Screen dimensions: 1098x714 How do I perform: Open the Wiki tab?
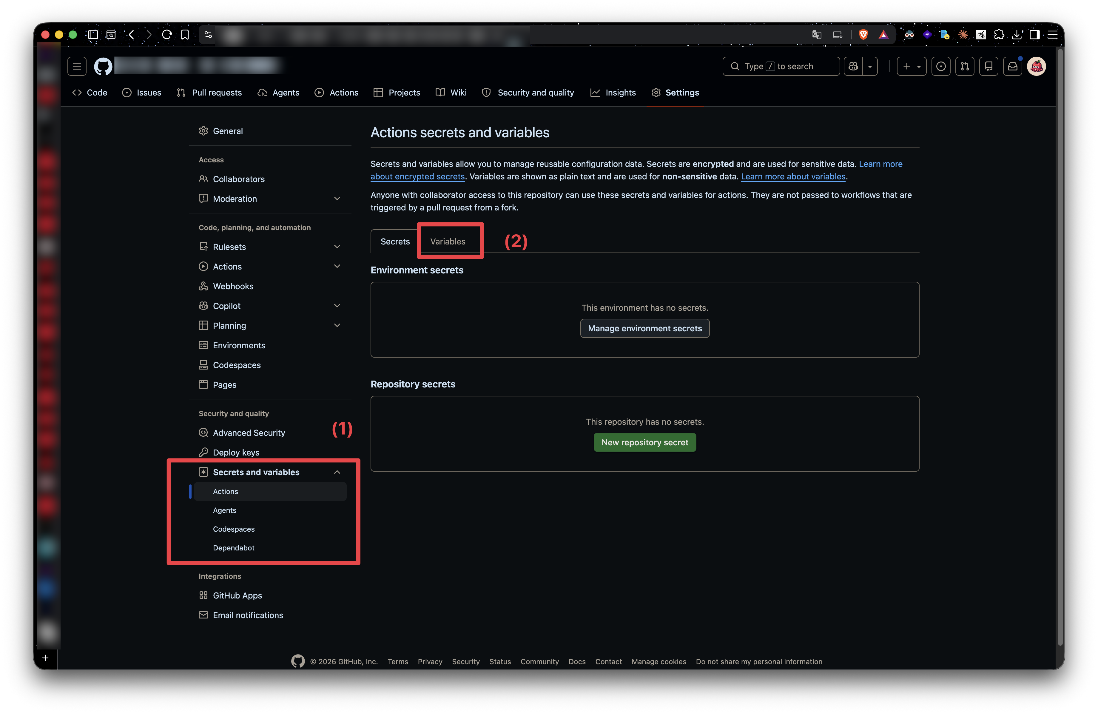pos(451,93)
